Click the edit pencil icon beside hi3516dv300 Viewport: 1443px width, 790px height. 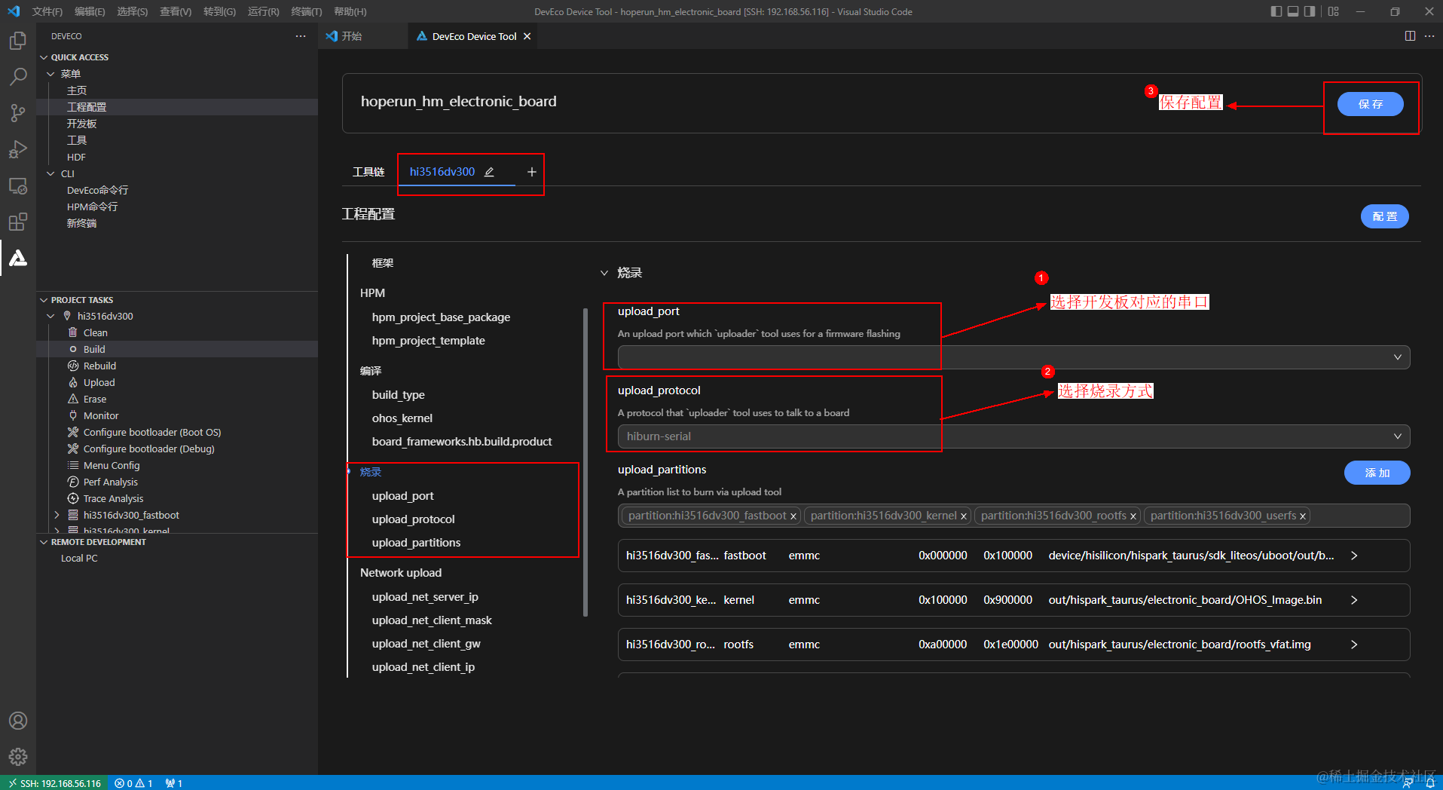pyautogui.click(x=489, y=172)
